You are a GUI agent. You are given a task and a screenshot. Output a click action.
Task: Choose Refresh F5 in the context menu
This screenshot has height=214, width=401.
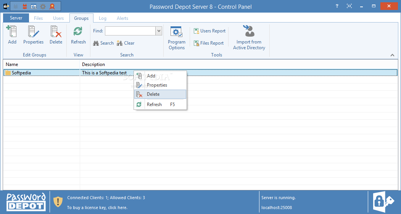pyautogui.click(x=160, y=104)
